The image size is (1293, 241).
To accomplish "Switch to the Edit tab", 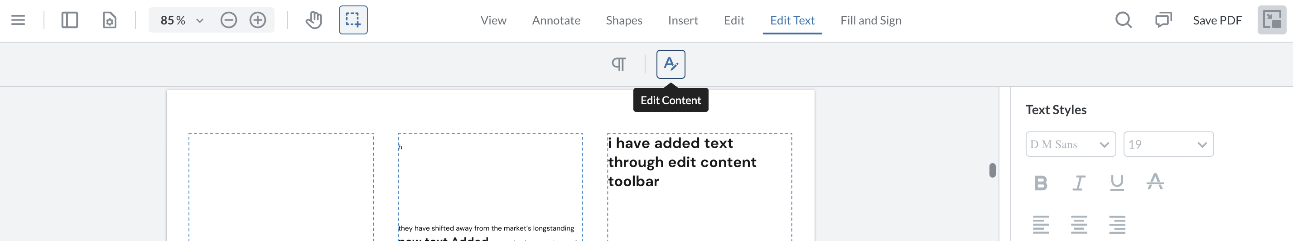I will coord(734,20).
